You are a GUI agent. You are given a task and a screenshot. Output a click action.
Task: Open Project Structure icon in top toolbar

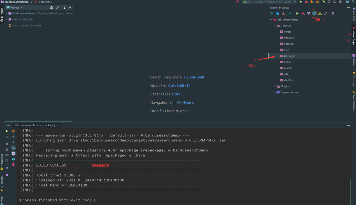pos(347,2)
